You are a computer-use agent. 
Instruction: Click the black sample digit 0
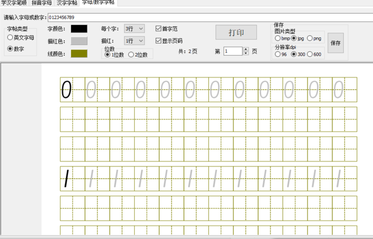click(66, 90)
